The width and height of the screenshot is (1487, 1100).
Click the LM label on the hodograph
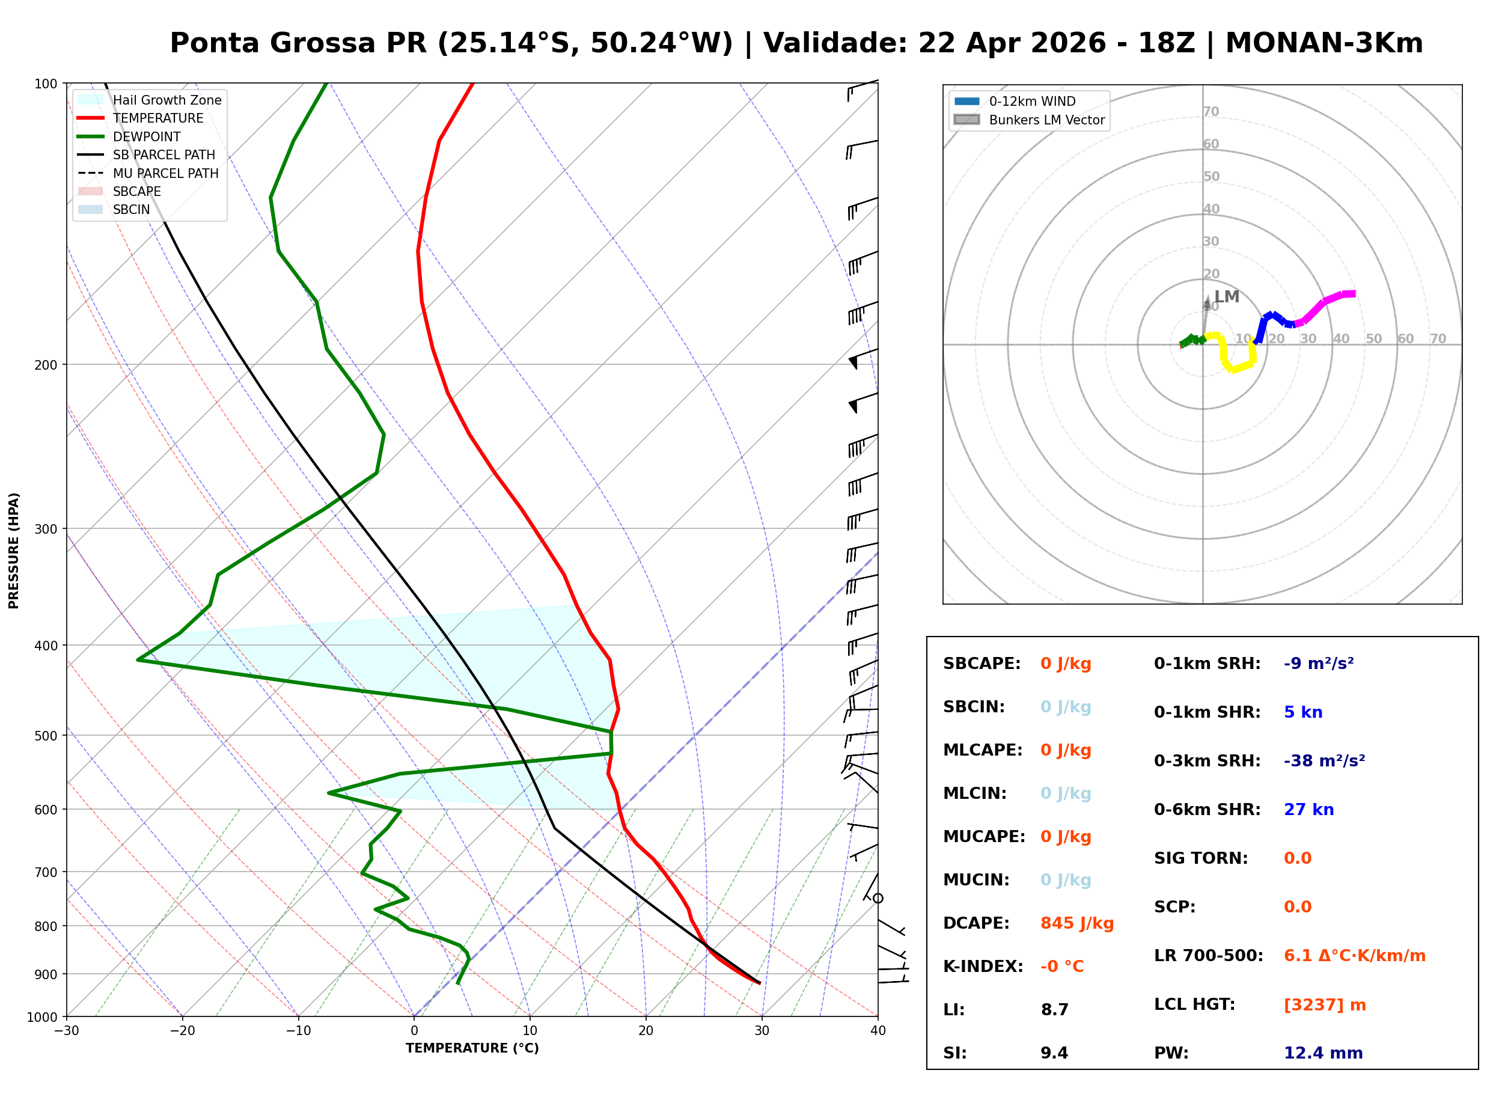[1226, 296]
